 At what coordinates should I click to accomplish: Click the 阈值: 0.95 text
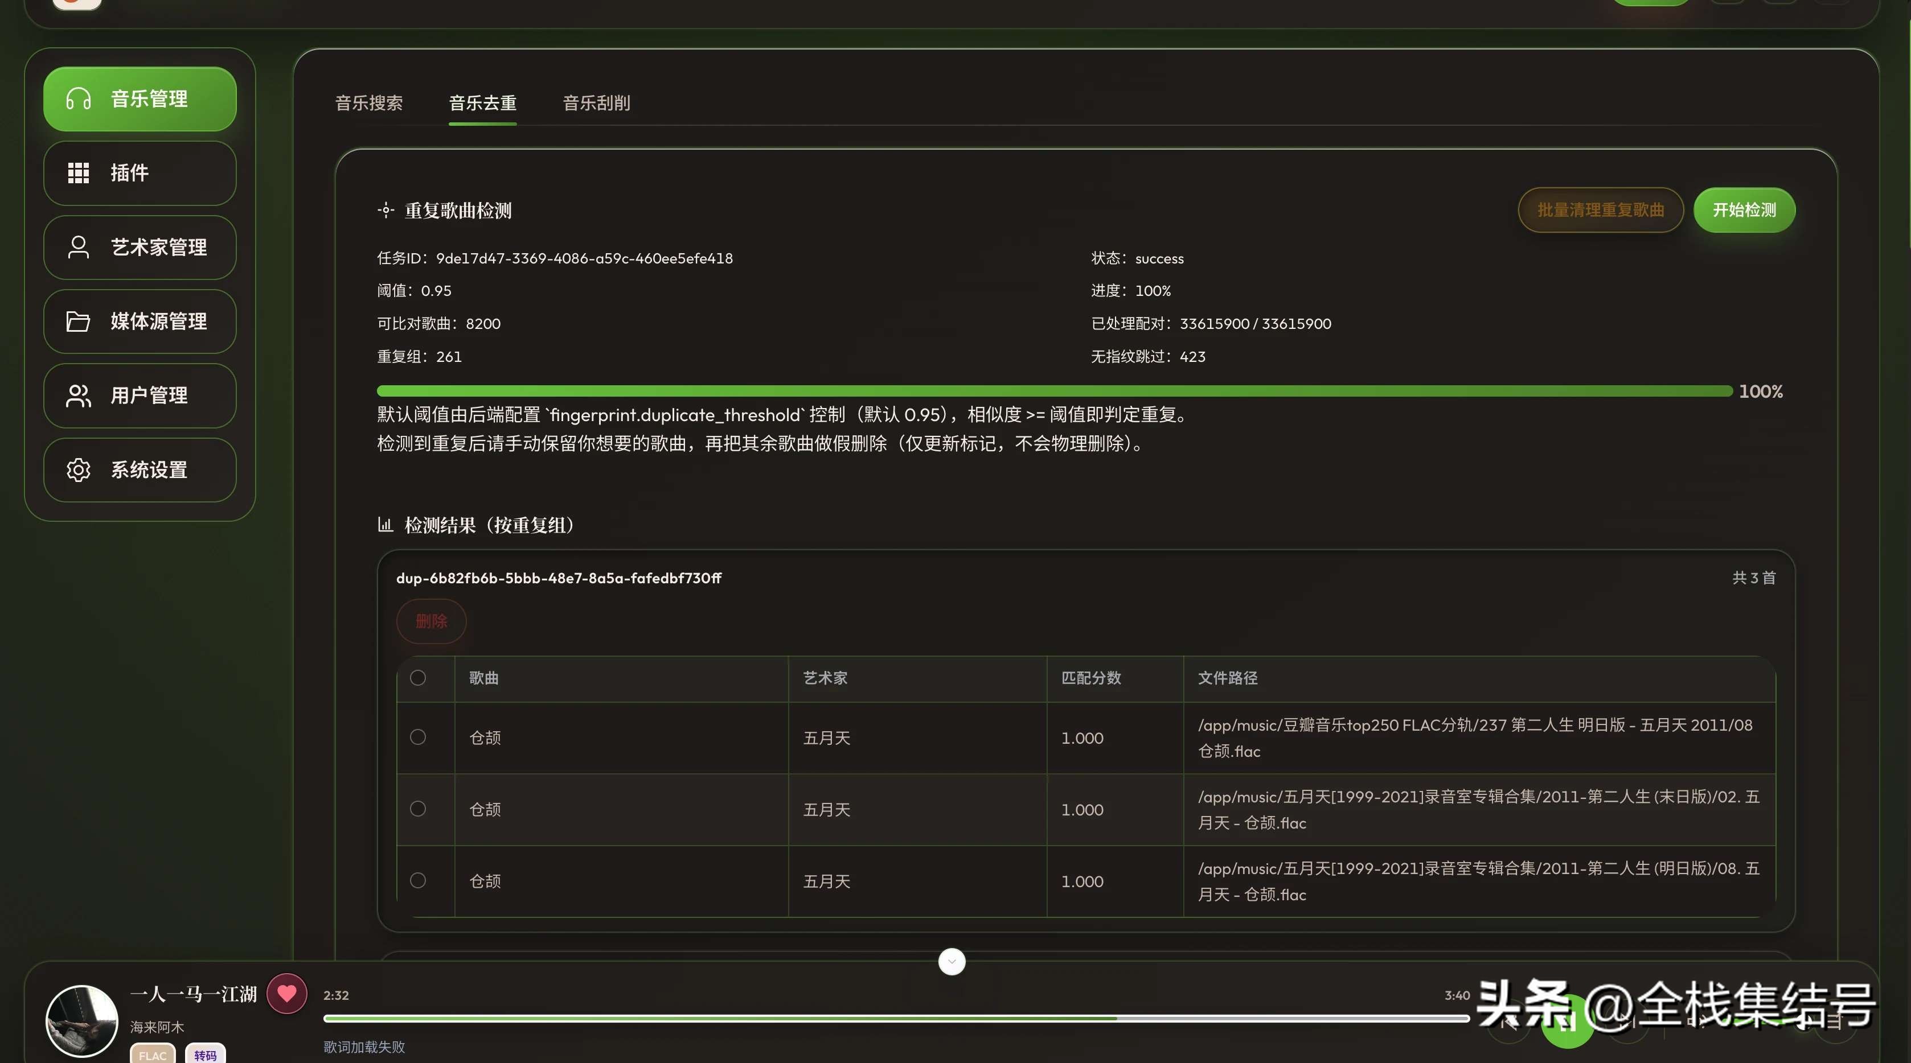pos(414,291)
